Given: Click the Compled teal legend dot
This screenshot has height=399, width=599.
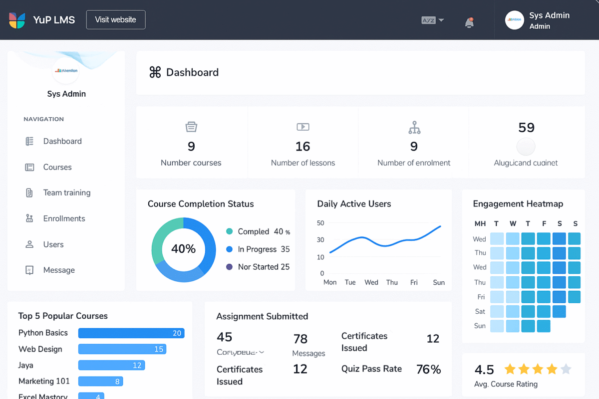Looking at the screenshot, I should point(230,231).
